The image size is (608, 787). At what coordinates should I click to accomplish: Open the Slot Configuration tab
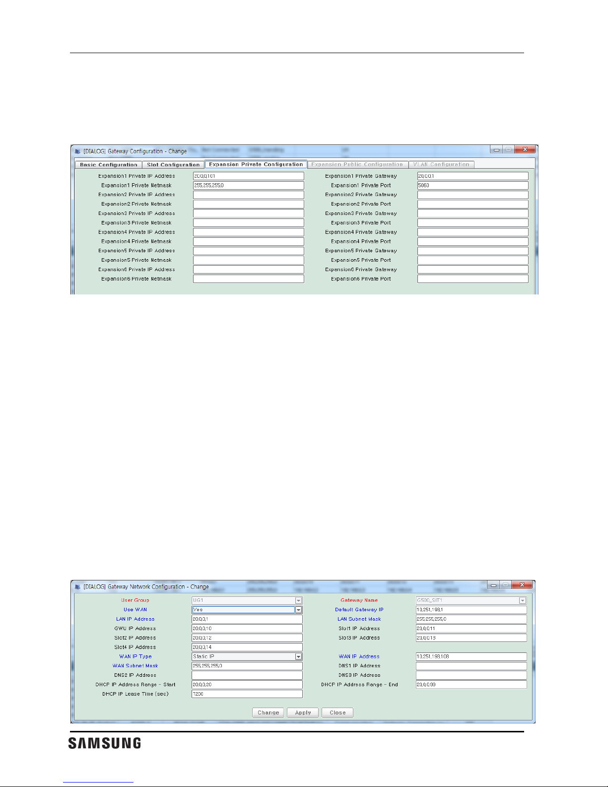click(173, 165)
